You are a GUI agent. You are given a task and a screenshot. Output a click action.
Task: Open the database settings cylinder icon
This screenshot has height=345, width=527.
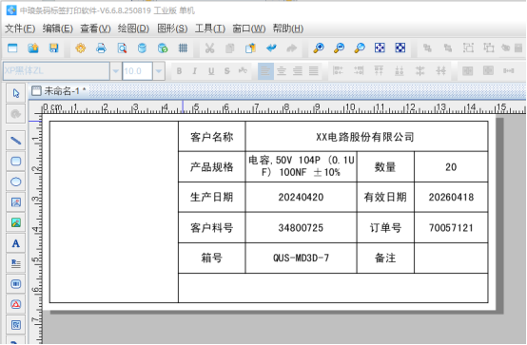142,48
